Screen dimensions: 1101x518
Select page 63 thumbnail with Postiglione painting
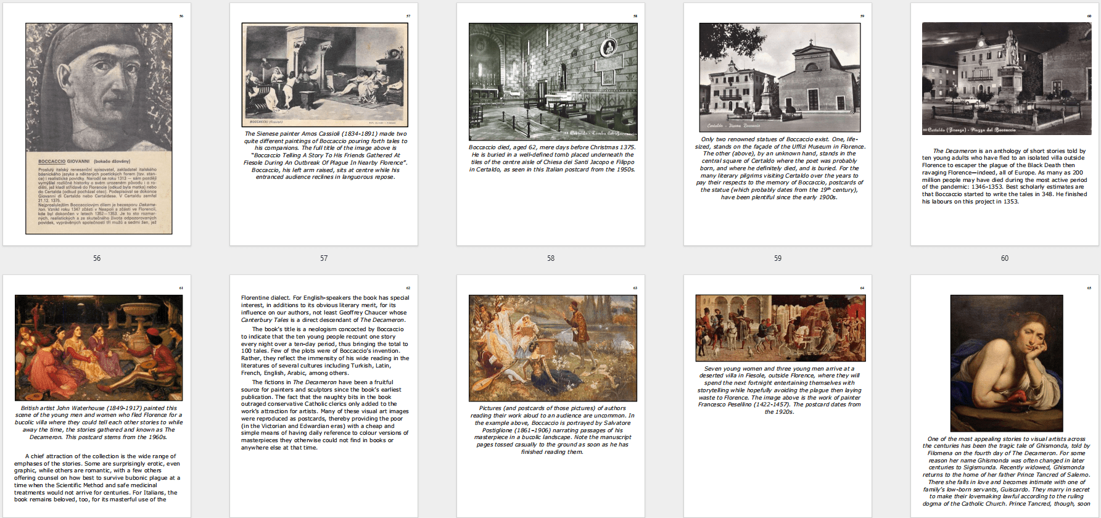point(551,397)
